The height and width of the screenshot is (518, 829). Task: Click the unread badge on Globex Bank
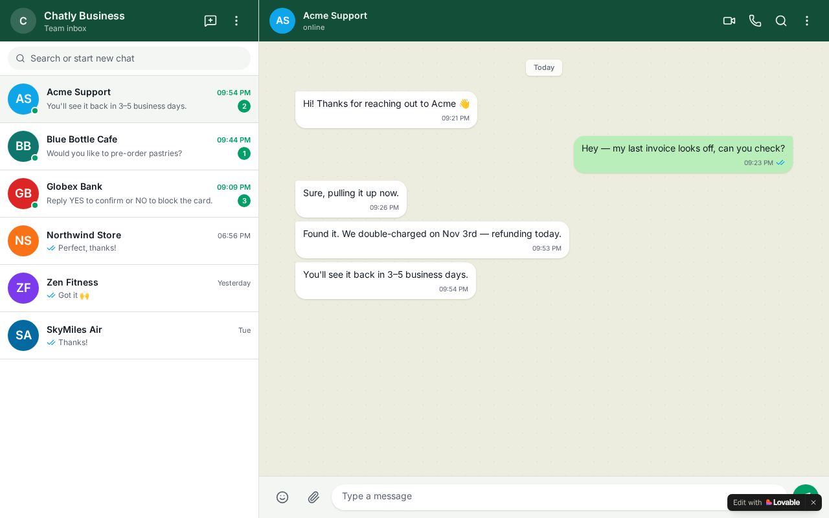click(x=244, y=201)
